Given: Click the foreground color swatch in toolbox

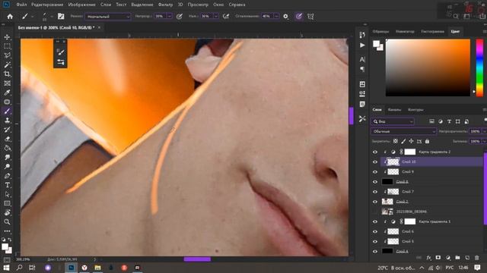Looking at the screenshot, I should (x=5, y=246).
